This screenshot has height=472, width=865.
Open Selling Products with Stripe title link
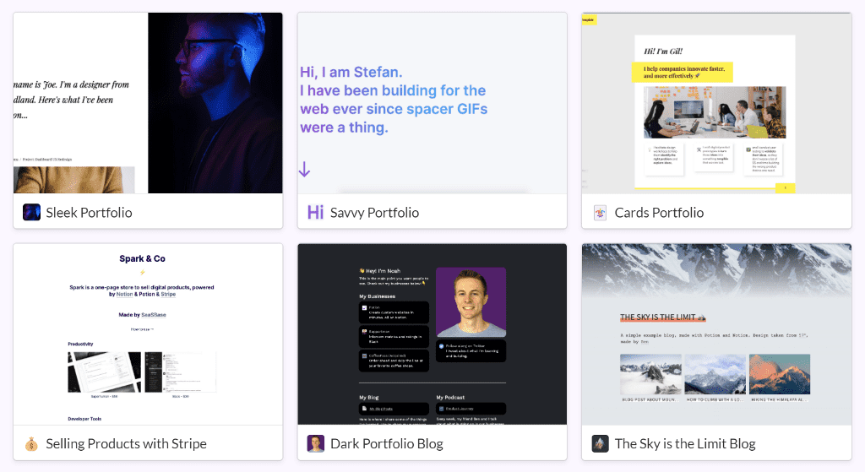point(126,443)
